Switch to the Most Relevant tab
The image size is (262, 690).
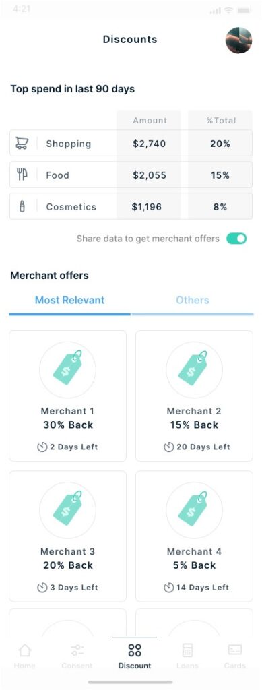(69, 300)
